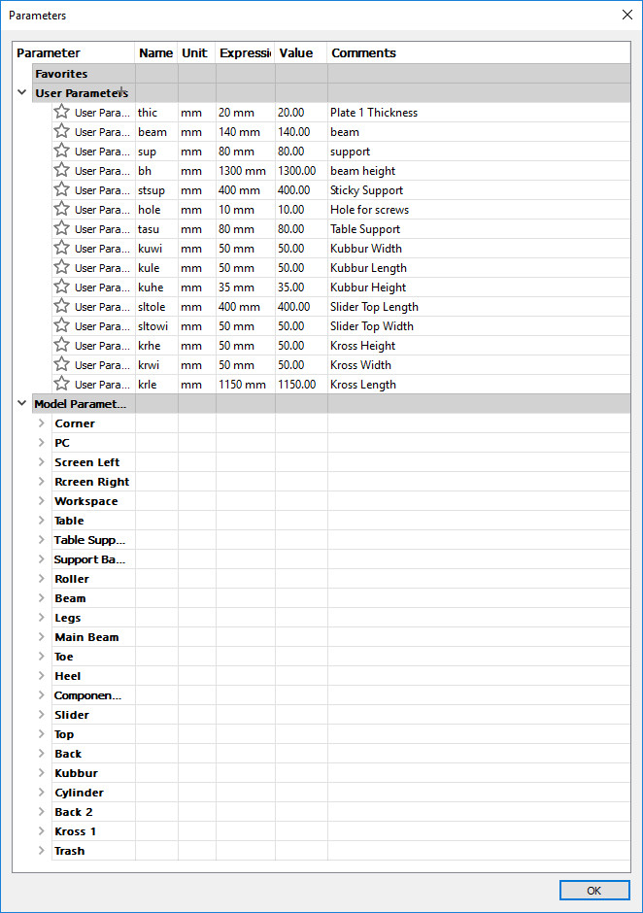Click the Comments column header
This screenshot has height=913, width=643.
(x=363, y=53)
